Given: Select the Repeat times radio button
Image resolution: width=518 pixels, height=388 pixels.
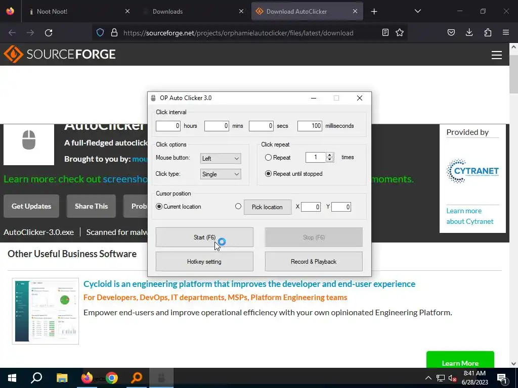Looking at the screenshot, I should click(268, 158).
